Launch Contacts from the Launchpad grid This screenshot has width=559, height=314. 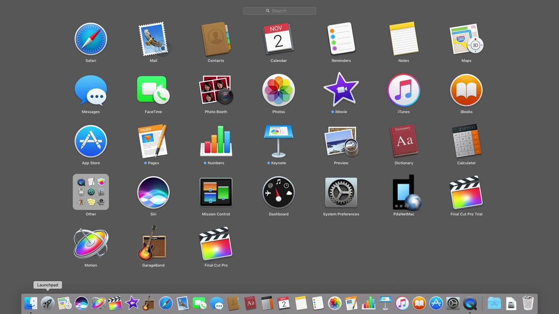click(216, 39)
